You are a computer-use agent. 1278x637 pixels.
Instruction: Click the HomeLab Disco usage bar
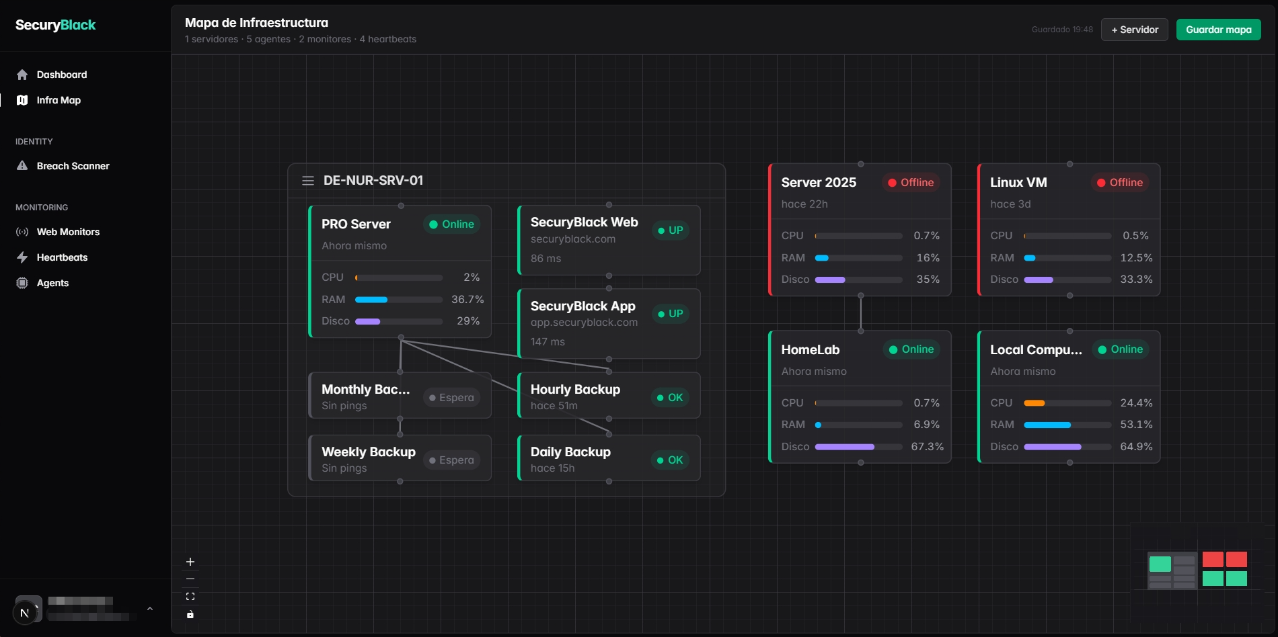point(859,447)
